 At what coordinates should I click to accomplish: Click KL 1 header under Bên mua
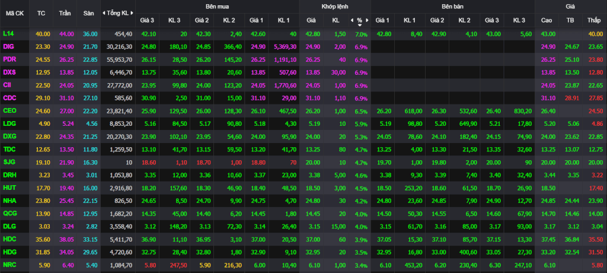click(283, 20)
